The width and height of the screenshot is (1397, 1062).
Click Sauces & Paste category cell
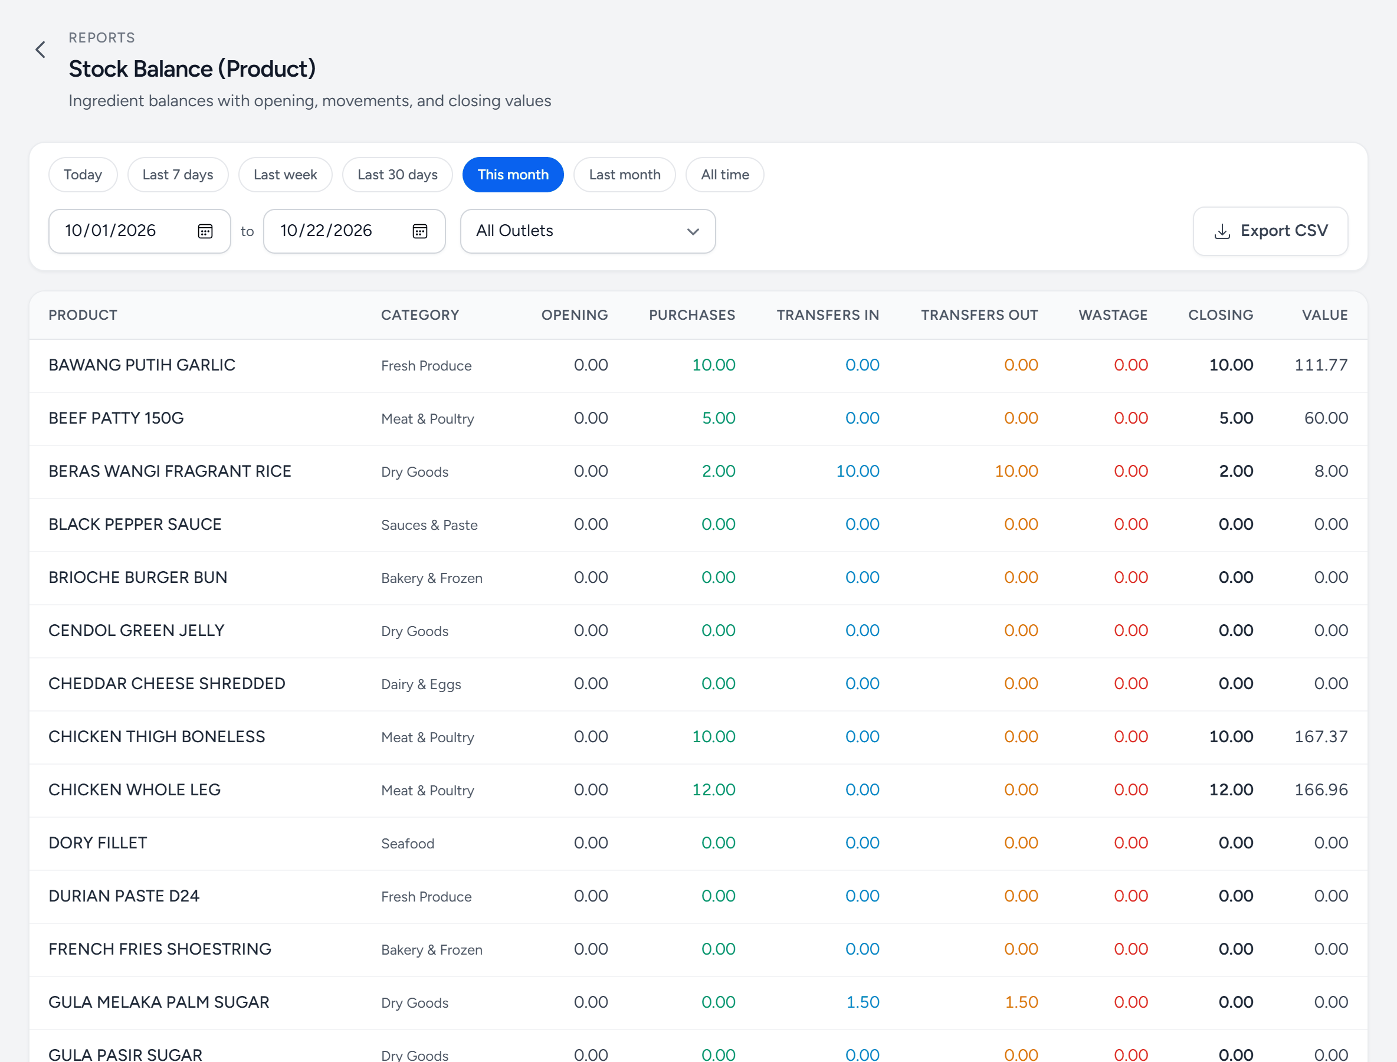[429, 525]
